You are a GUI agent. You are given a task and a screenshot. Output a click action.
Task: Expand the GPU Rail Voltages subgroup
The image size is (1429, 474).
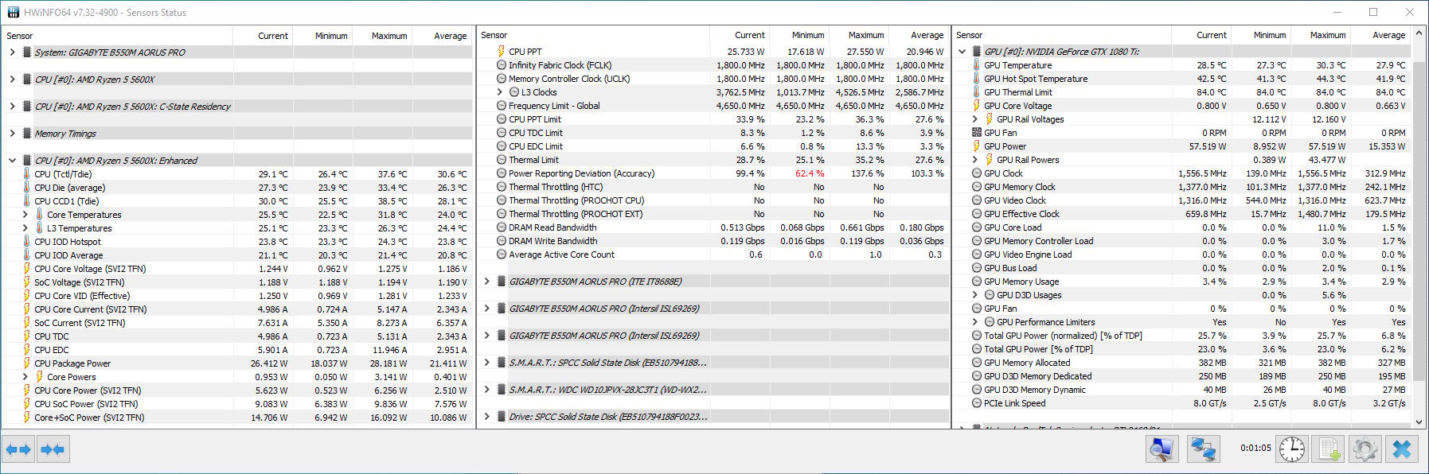(x=975, y=119)
